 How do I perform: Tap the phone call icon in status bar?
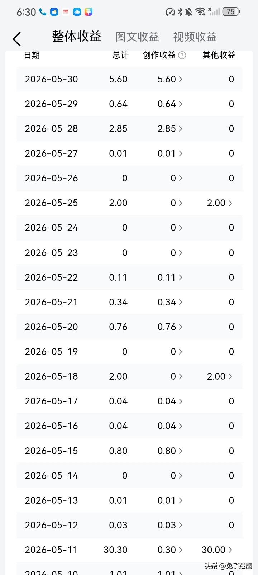[x=43, y=12]
